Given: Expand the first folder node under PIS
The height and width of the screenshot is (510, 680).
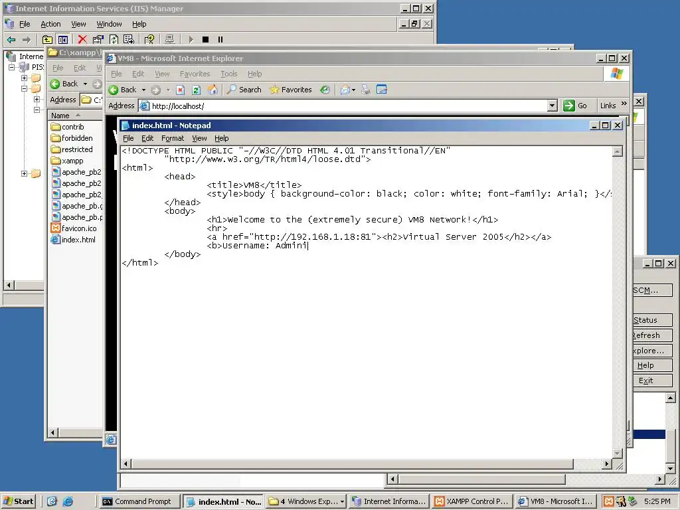Looking at the screenshot, I should click(x=25, y=78).
